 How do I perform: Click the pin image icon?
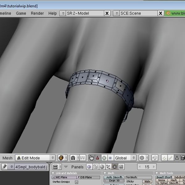pos(5,167)
